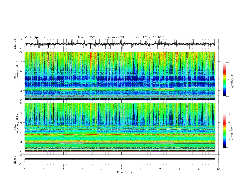Click time axis tick label "10"

pos(218,169)
